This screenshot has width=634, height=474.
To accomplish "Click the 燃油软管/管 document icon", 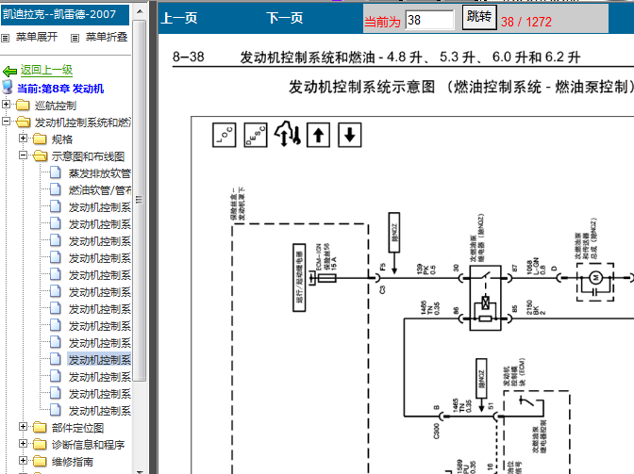I will point(56,189).
